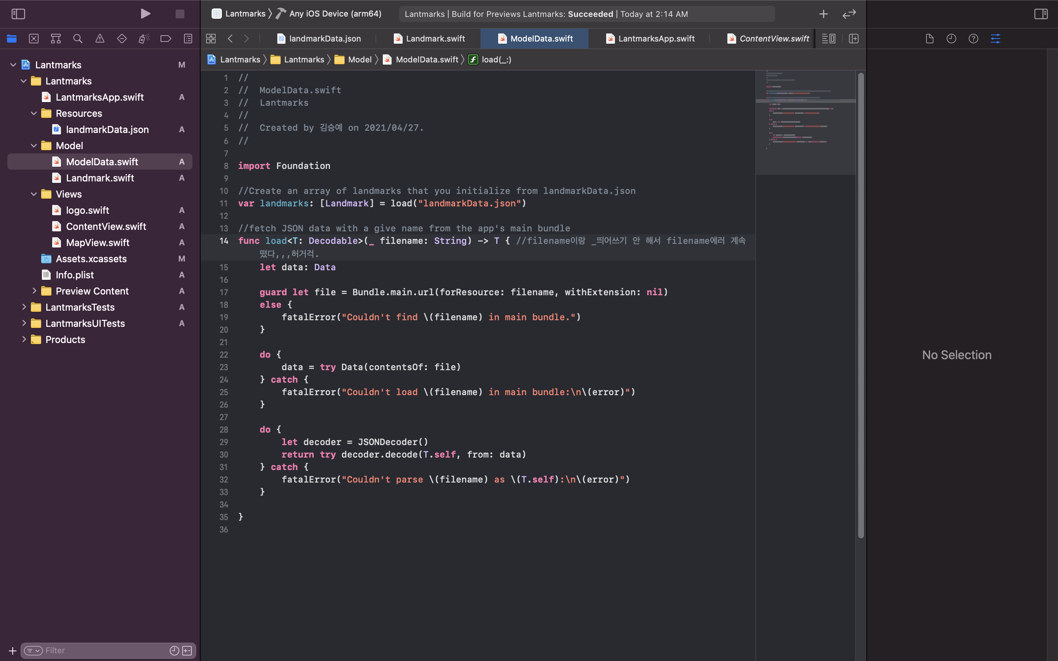Show the Quick Help inspector
The image size is (1058, 661).
pos(973,39)
